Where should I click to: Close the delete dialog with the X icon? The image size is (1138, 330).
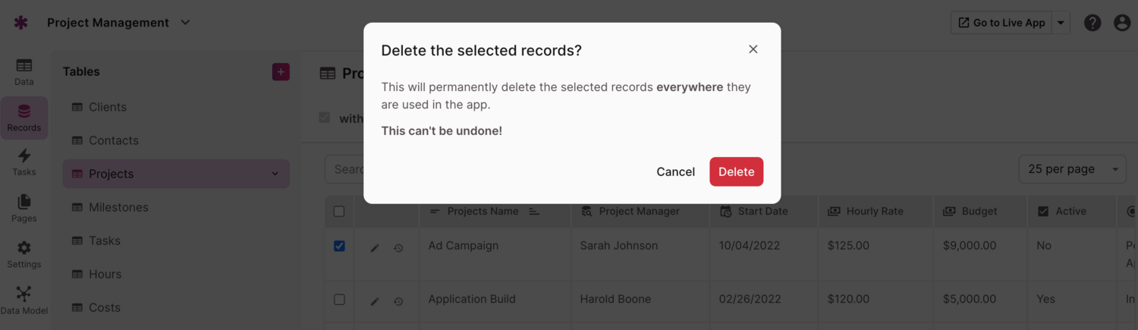(x=753, y=49)
